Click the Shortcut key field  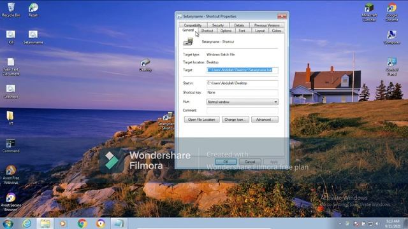tap(242, 92)
